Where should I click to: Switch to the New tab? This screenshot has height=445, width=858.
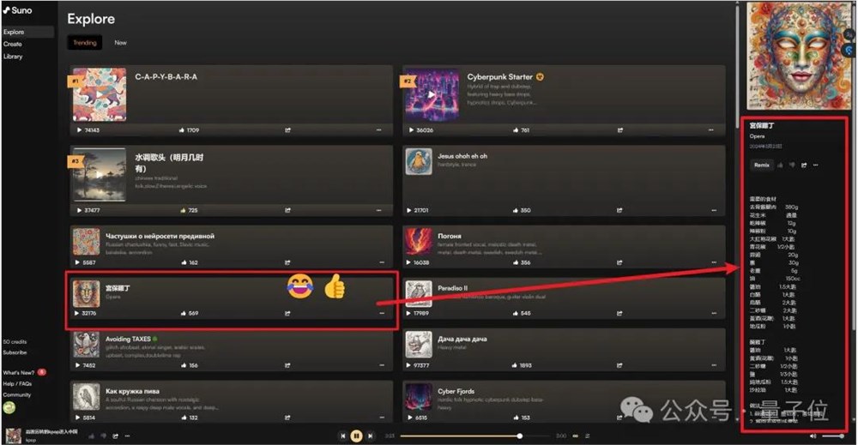click(120, 43)
